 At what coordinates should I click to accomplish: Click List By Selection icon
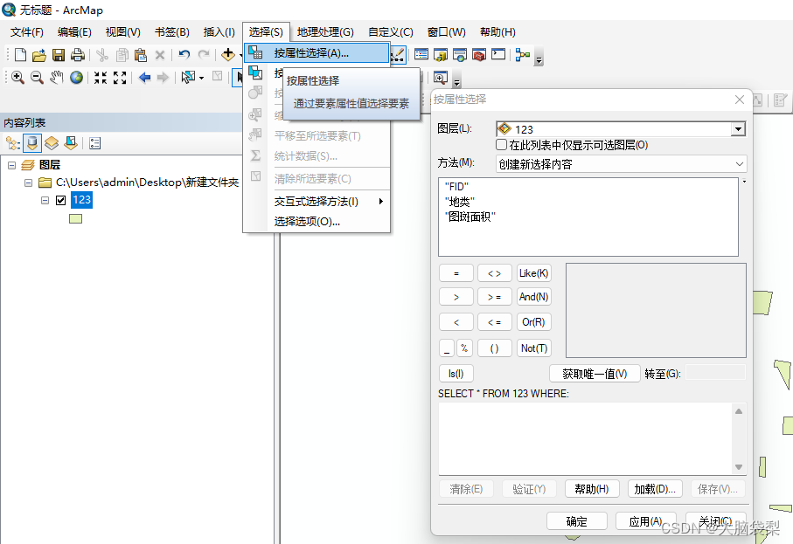coord(71,143)
